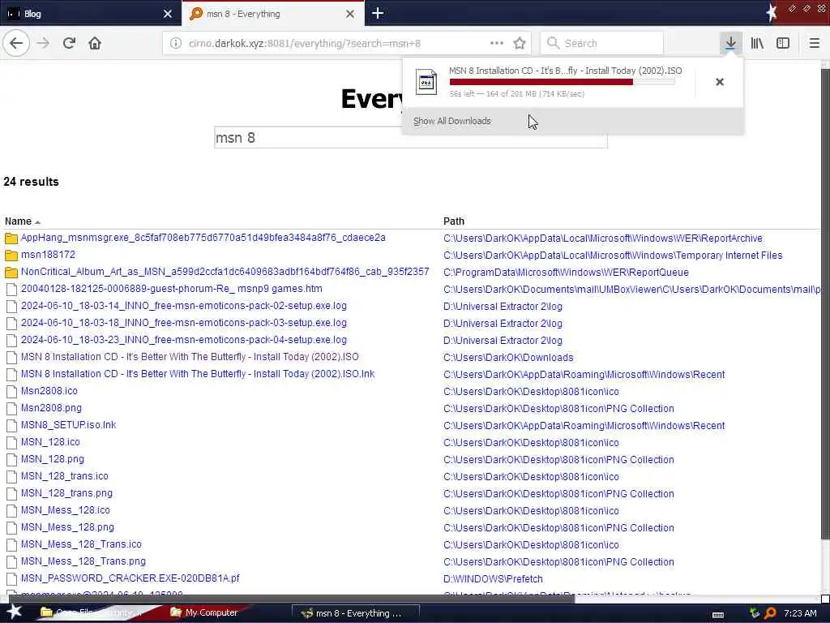Open NonCritical_Album_Art_as_MSN folder link
Image resolution: width=830 pixels, height=623 pixels.
225,272
